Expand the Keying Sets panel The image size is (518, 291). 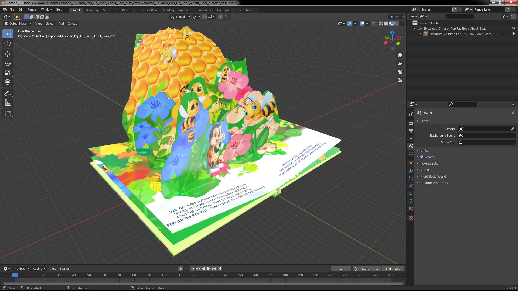click(429, 163)
